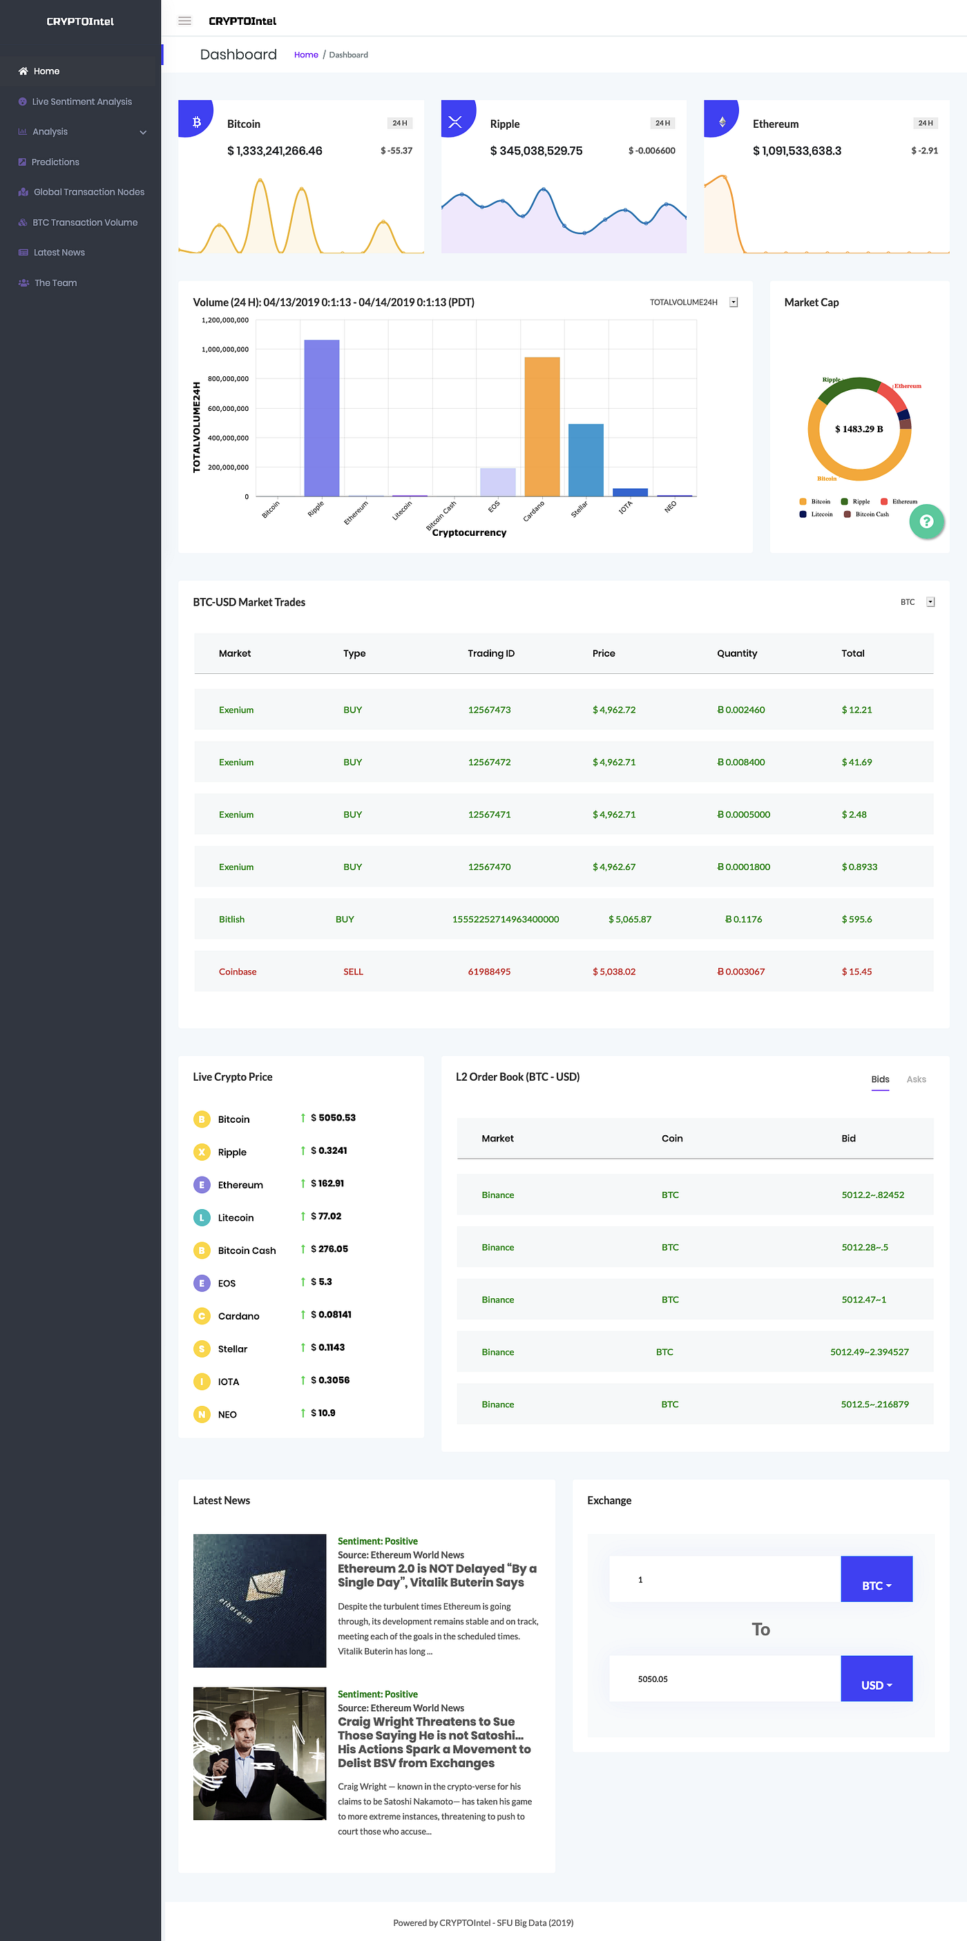Click the Stellar blue bar in volume chart
The width and height of the screenshot is (967, 1941).
click(586, 460)
